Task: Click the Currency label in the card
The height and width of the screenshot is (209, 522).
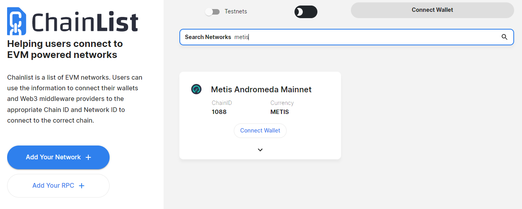Action: (x=282, y=103)
